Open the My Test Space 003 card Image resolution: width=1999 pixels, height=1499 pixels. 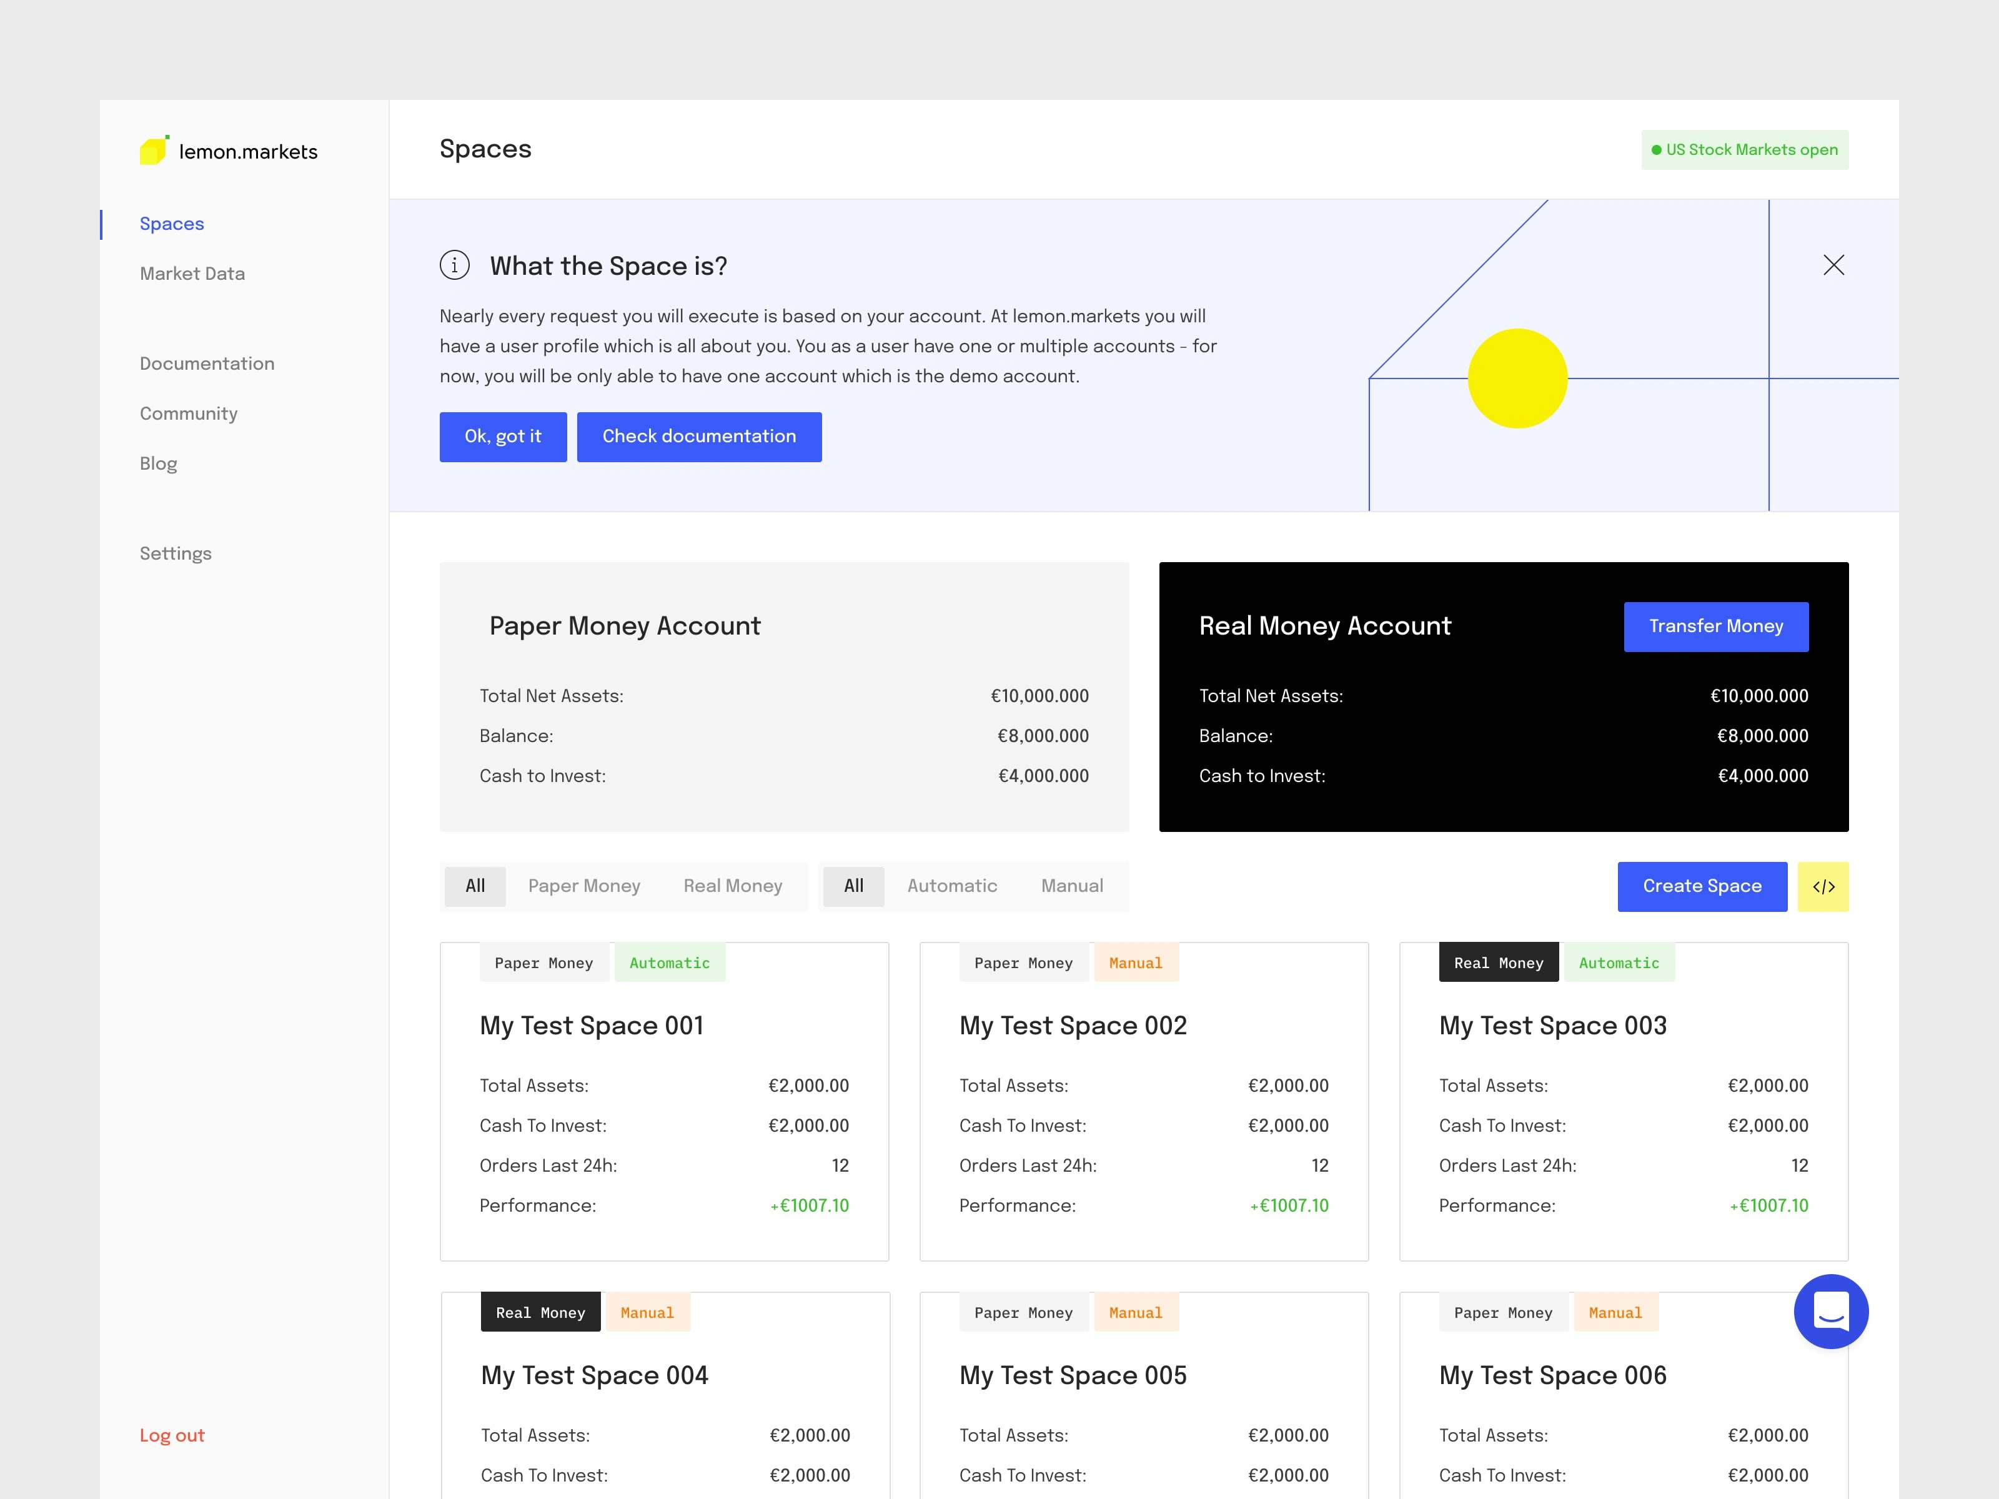pos(1624,1101)
